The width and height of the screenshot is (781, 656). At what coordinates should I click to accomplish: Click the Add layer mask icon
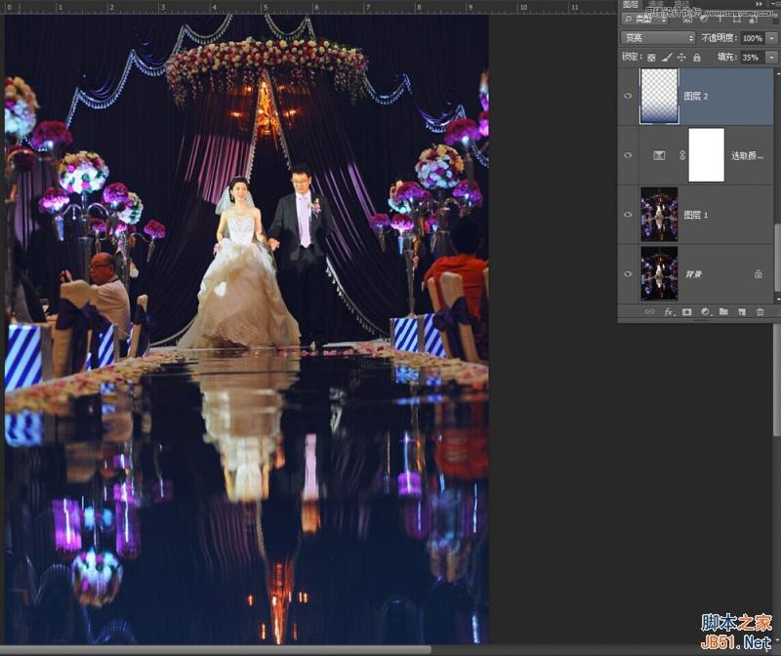[x=686, y=312]
